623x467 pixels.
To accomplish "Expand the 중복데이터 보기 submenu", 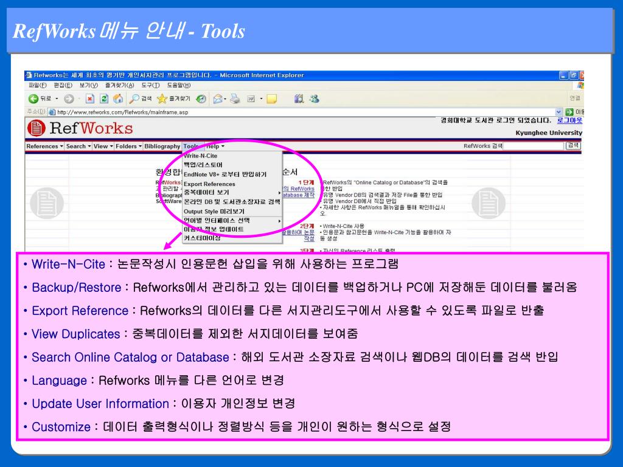I will tap(232, 193).
